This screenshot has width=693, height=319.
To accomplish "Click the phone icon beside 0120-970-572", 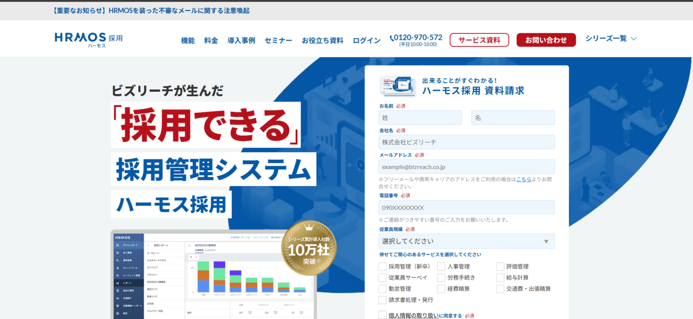I will pos(392,38).
